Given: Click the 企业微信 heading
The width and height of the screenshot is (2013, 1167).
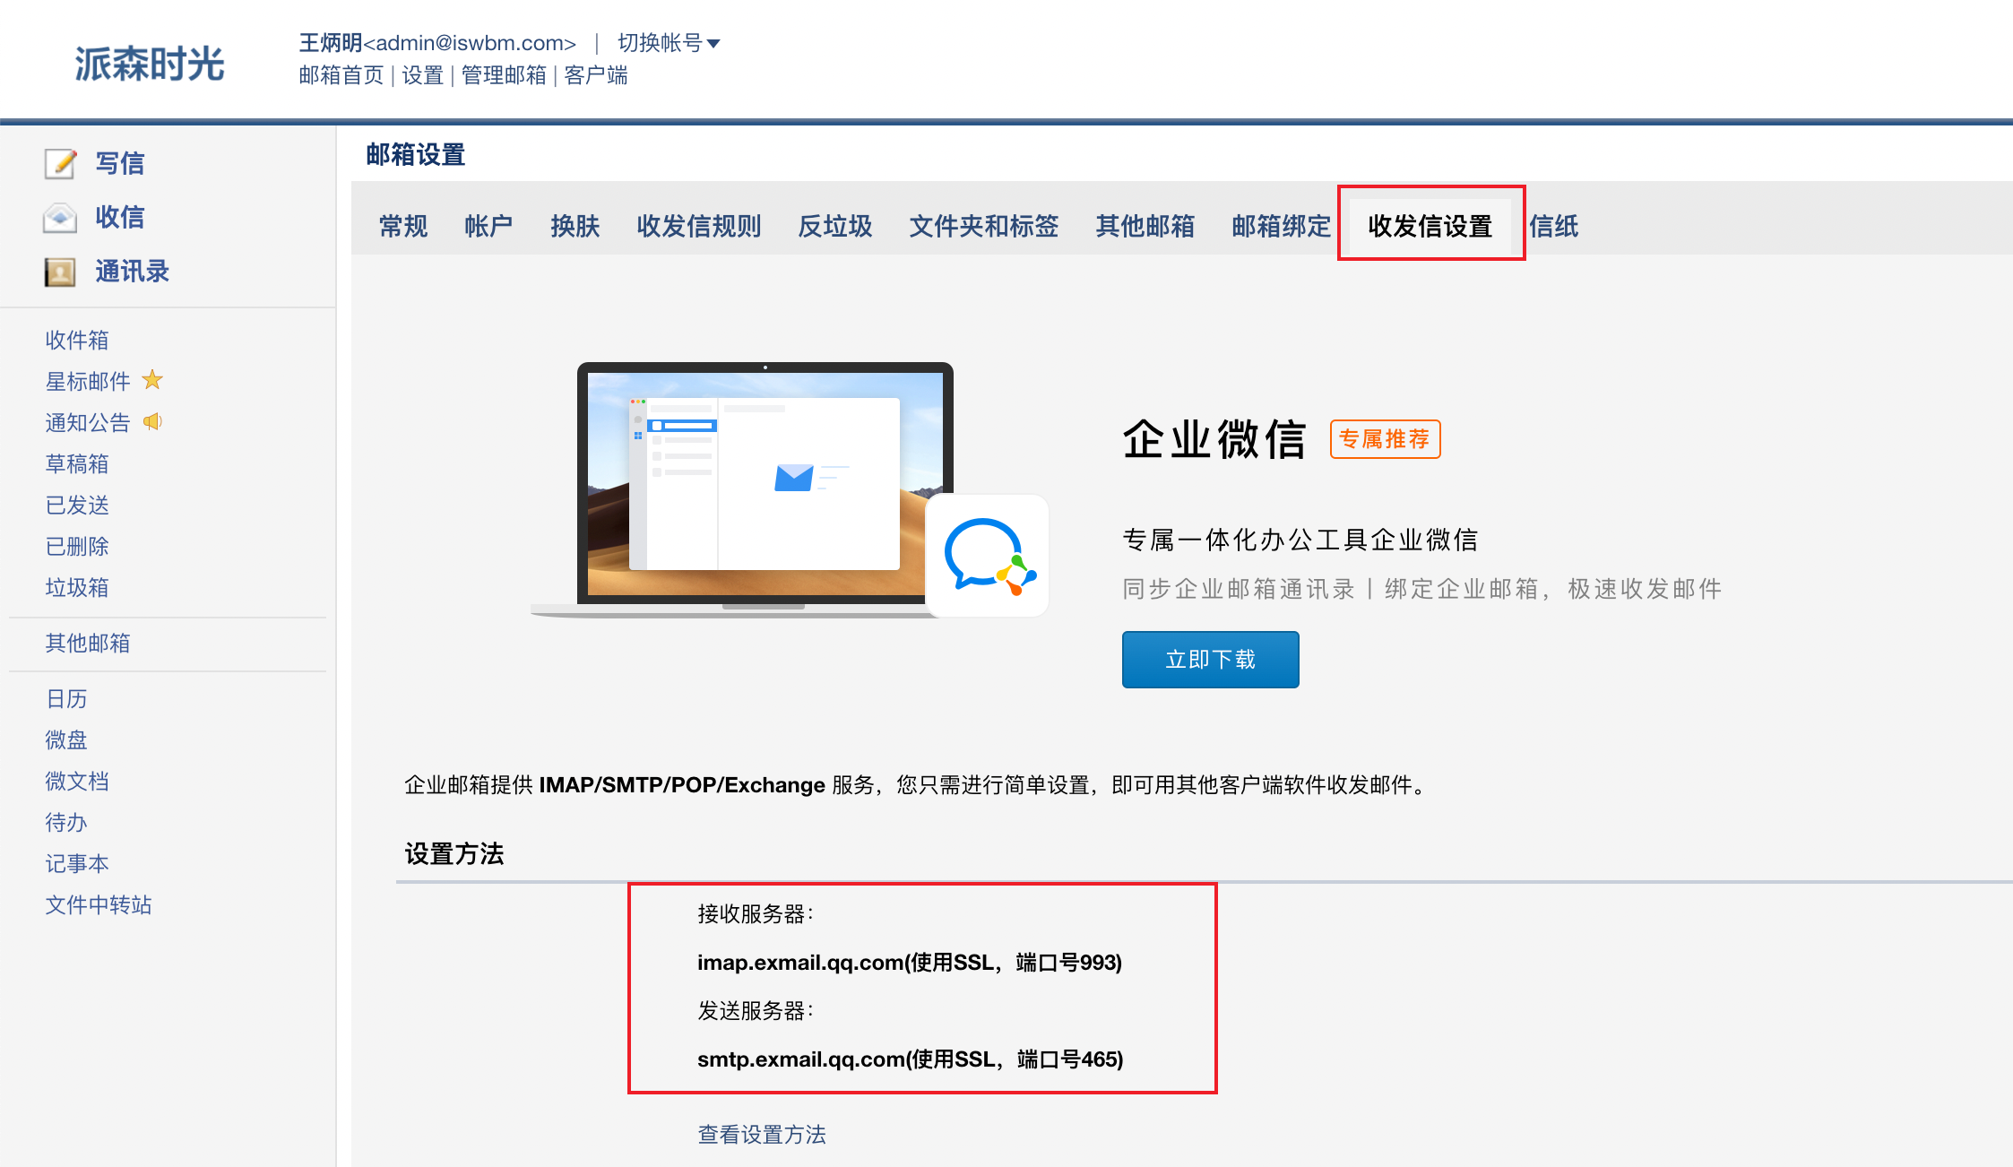Looking at the screenshot, I should (1214, 439).
